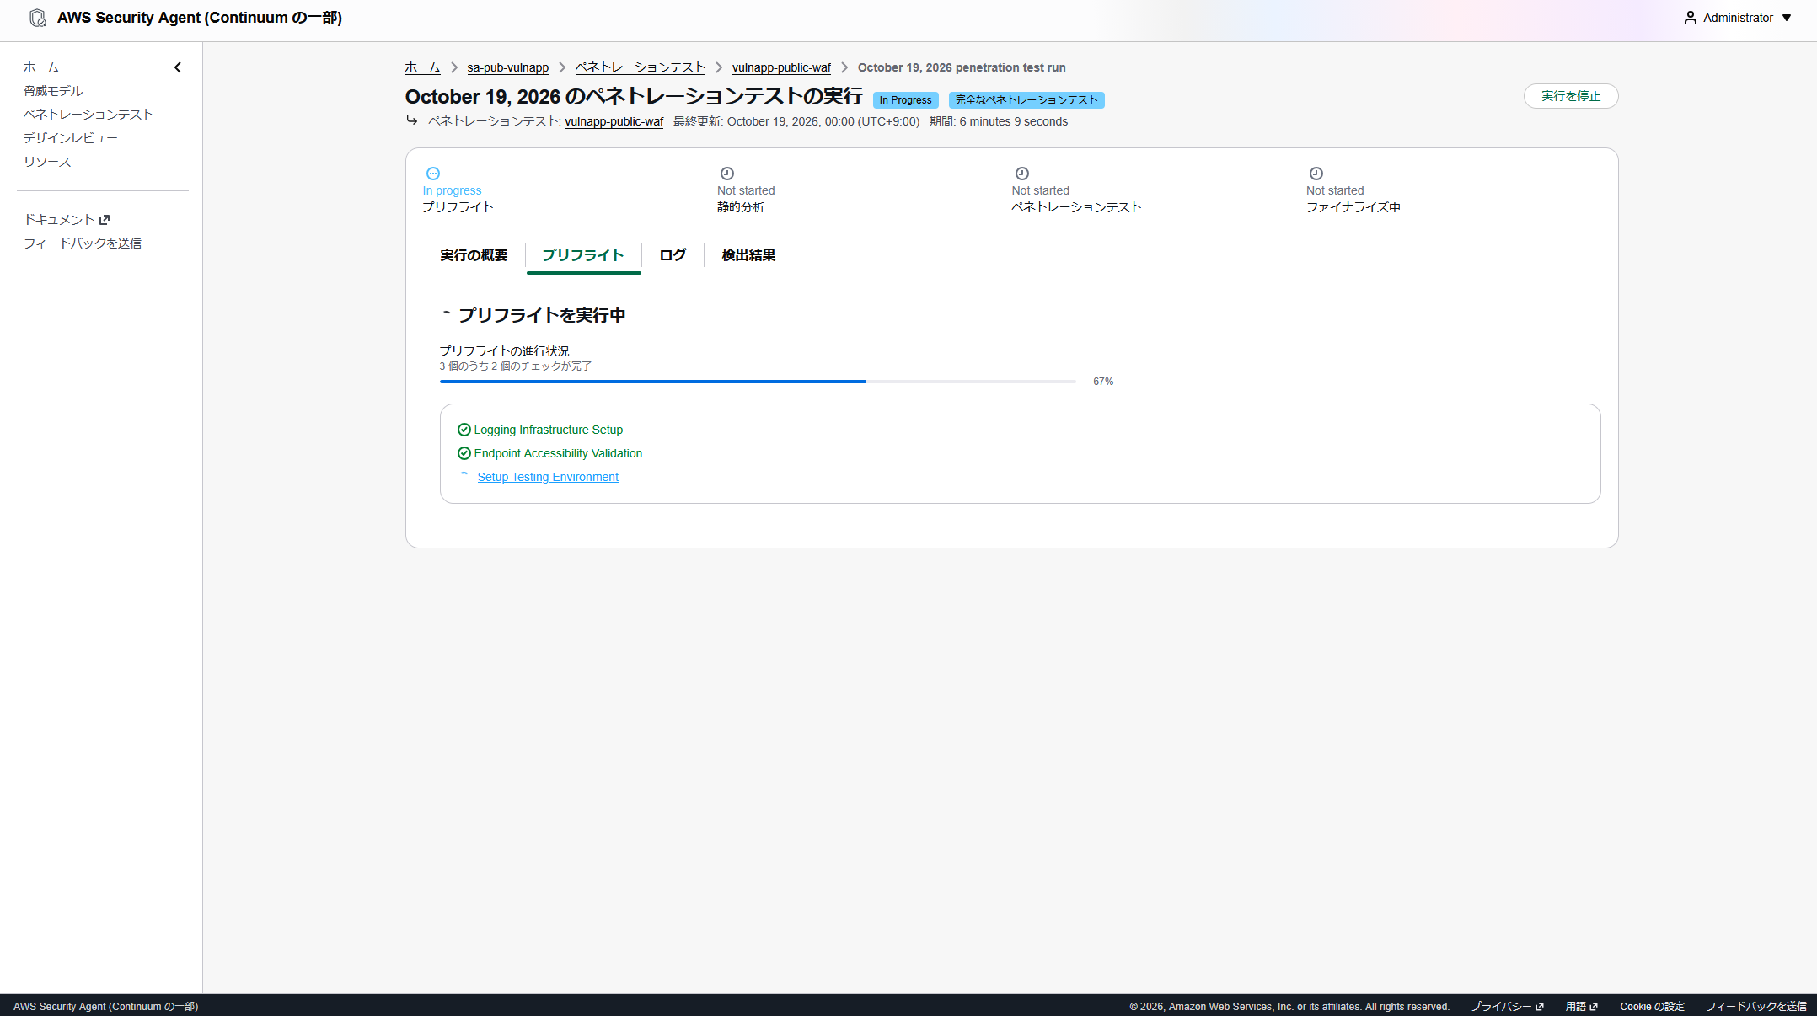
Task: Click the Logging Infrastructure Setup check icon
Action: point(464,430)
